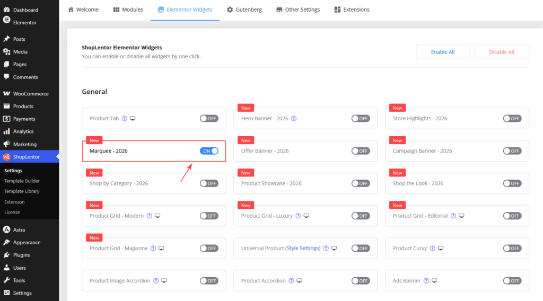
Task: Click the monitor icon for Product Image Accordion
Action: [x=164, y=280]
